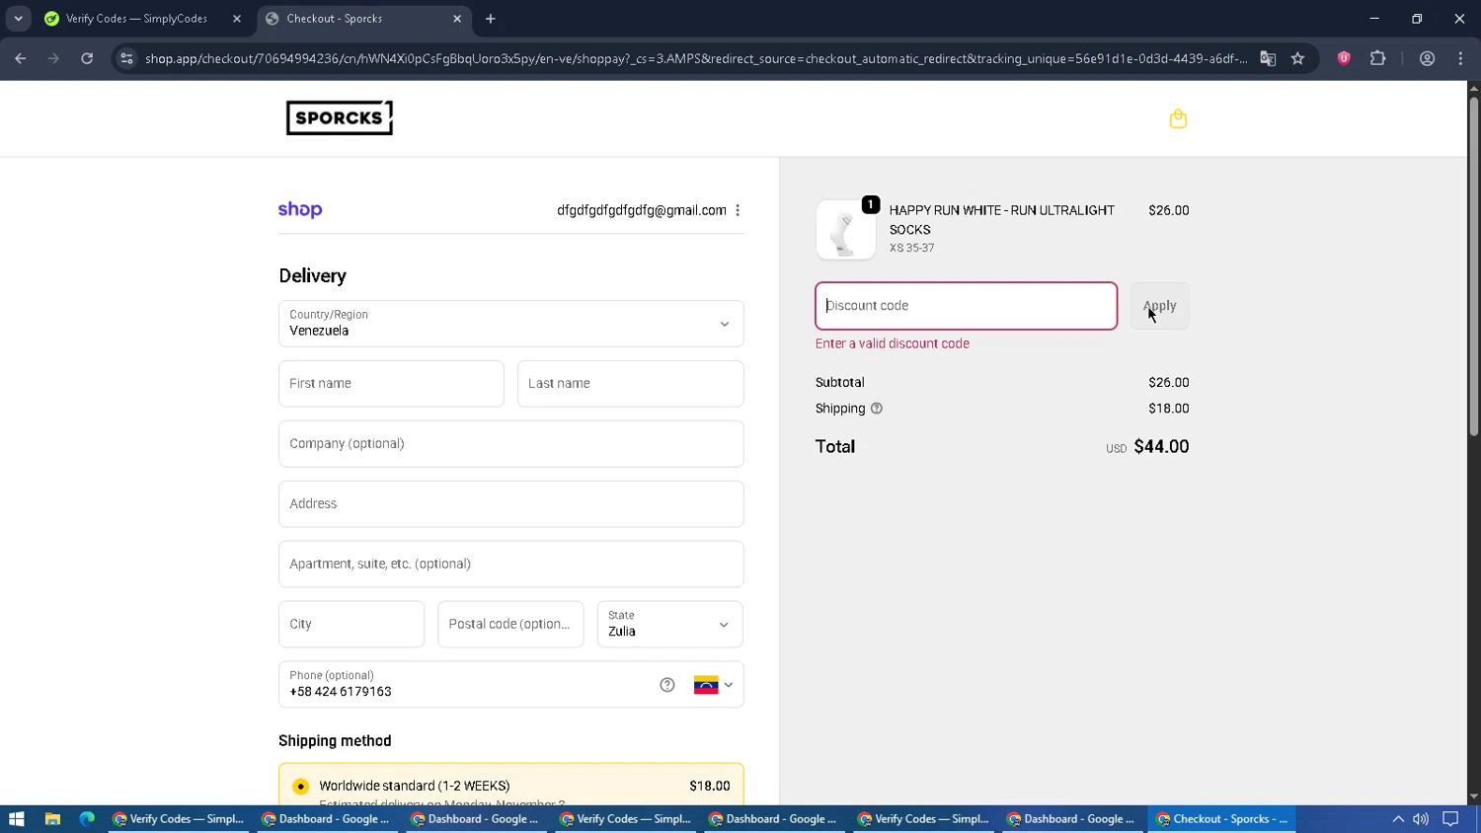Select Worldwide standard shipping radio button
1481x833 pixels.
point(301,787)
